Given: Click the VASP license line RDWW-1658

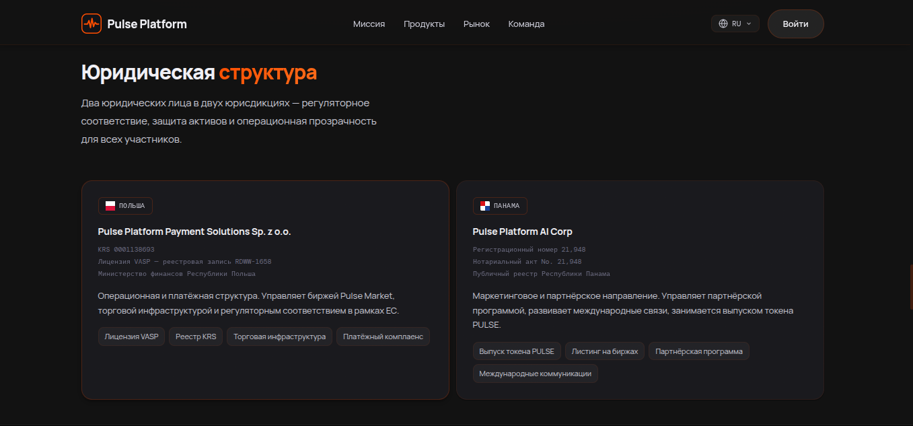Looking at the screenshot, I should pos(184,262).
